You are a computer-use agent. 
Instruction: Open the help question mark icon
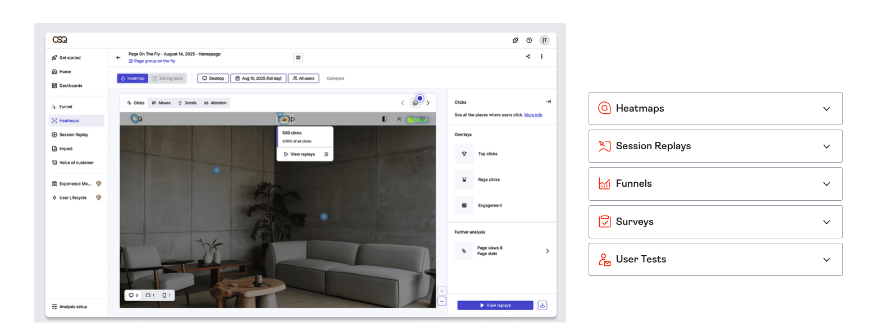point(529,40)
